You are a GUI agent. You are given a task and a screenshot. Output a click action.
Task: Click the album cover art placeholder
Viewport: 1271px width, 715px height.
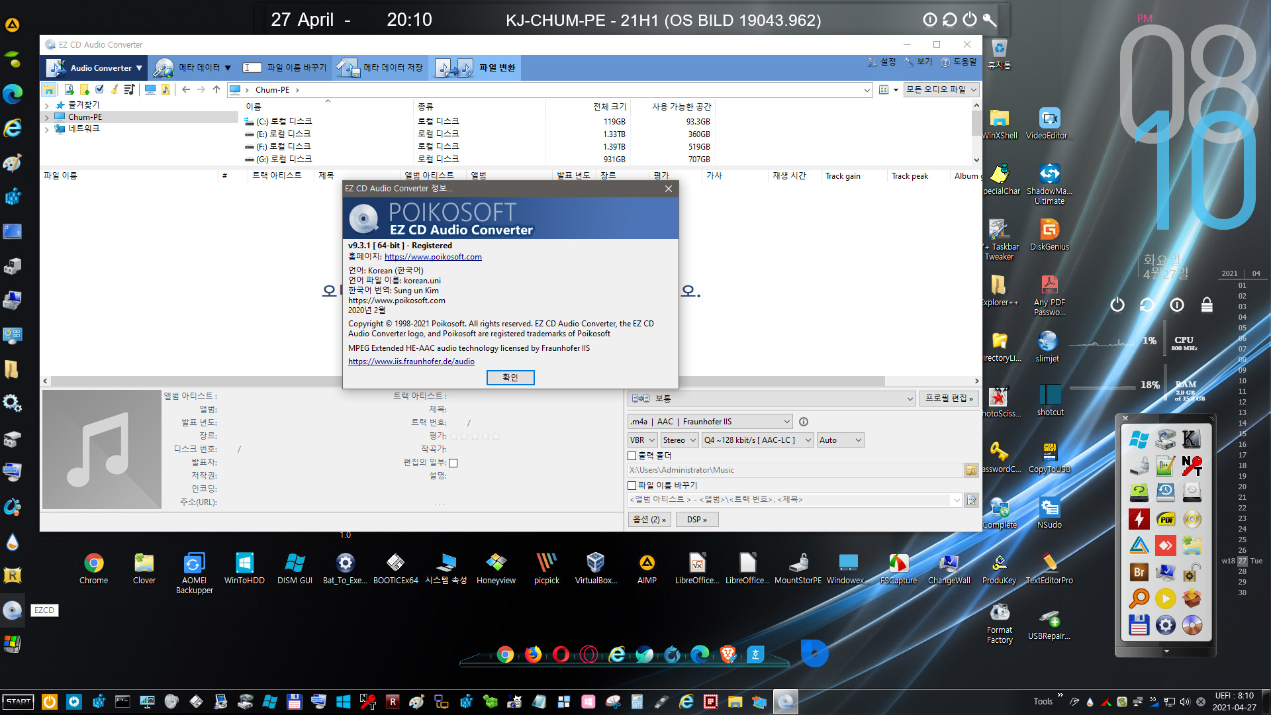coord(102,450)
